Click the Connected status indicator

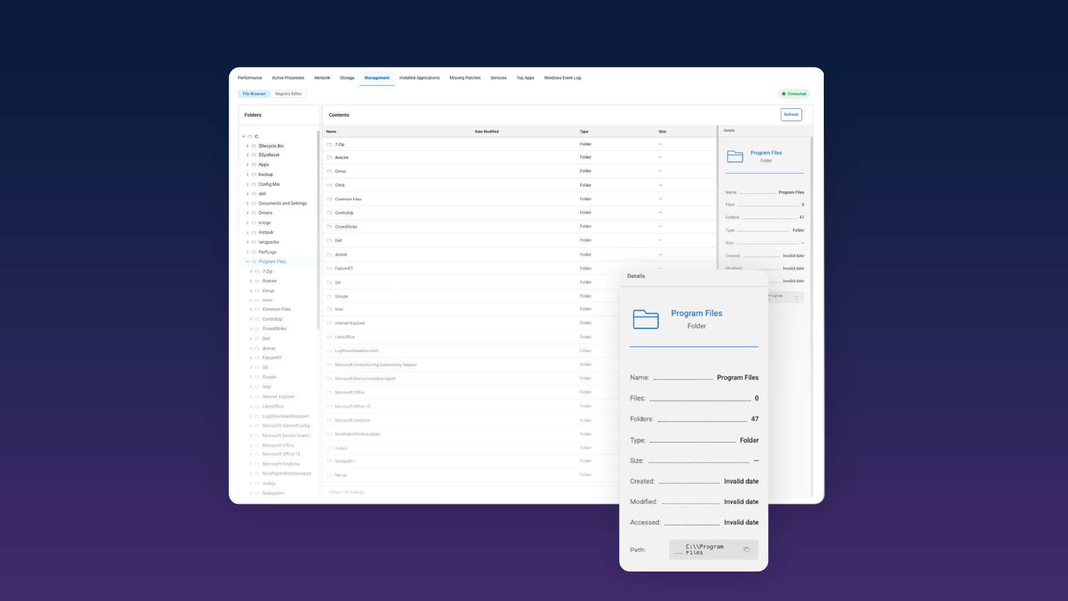(x=794, y=93)
